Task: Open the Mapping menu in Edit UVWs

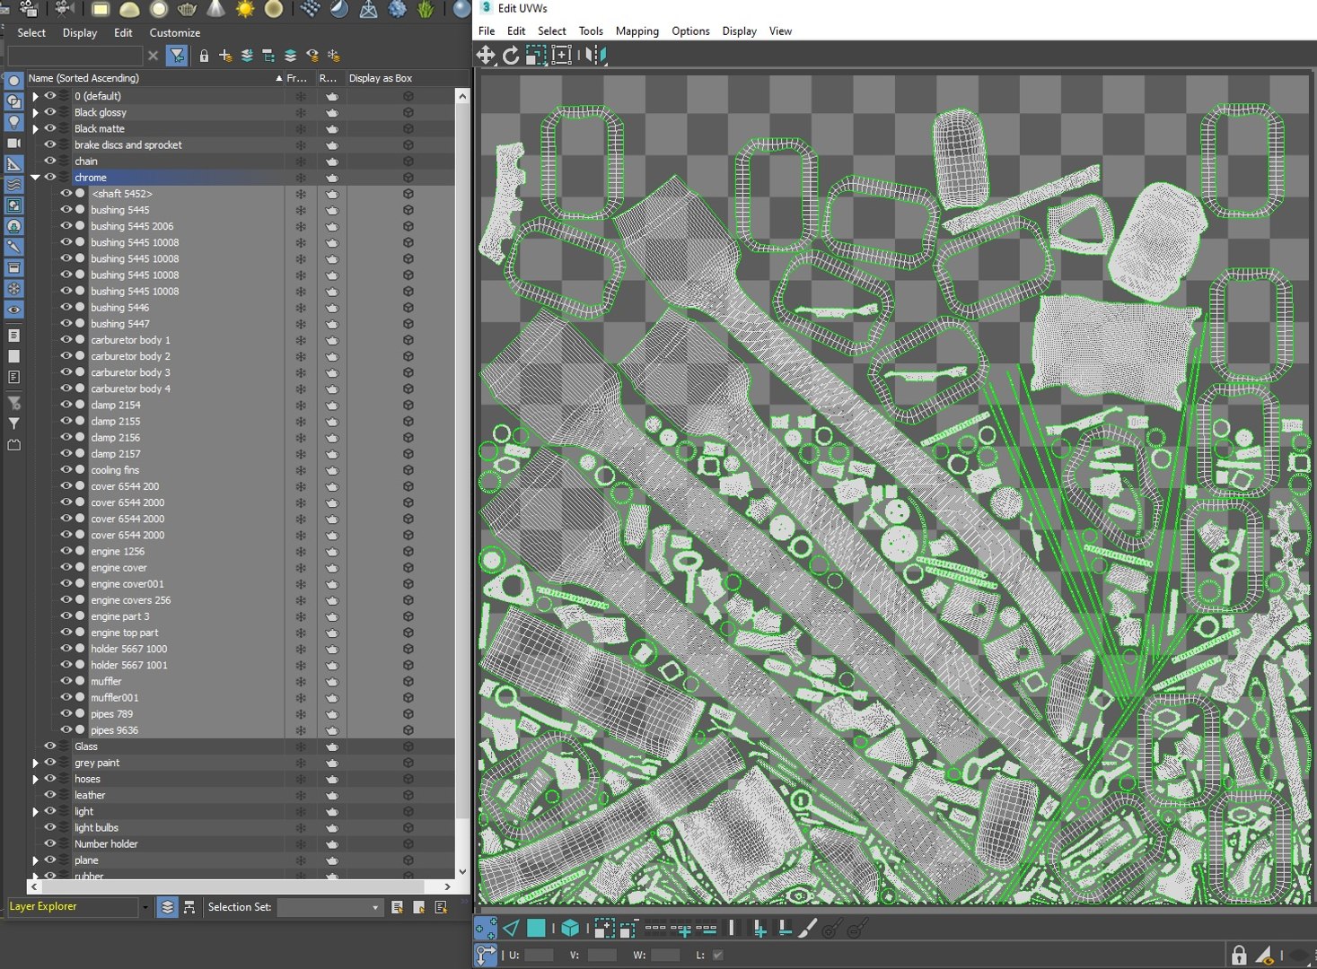Action: tap(637, 31)
